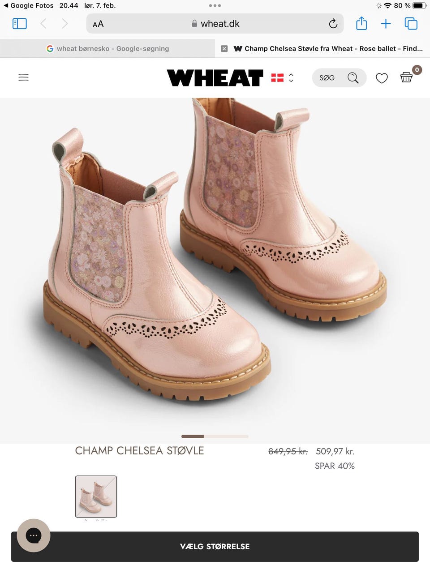
Task: Go back with the browser back arrow
Action: click(x=43, y=24)
